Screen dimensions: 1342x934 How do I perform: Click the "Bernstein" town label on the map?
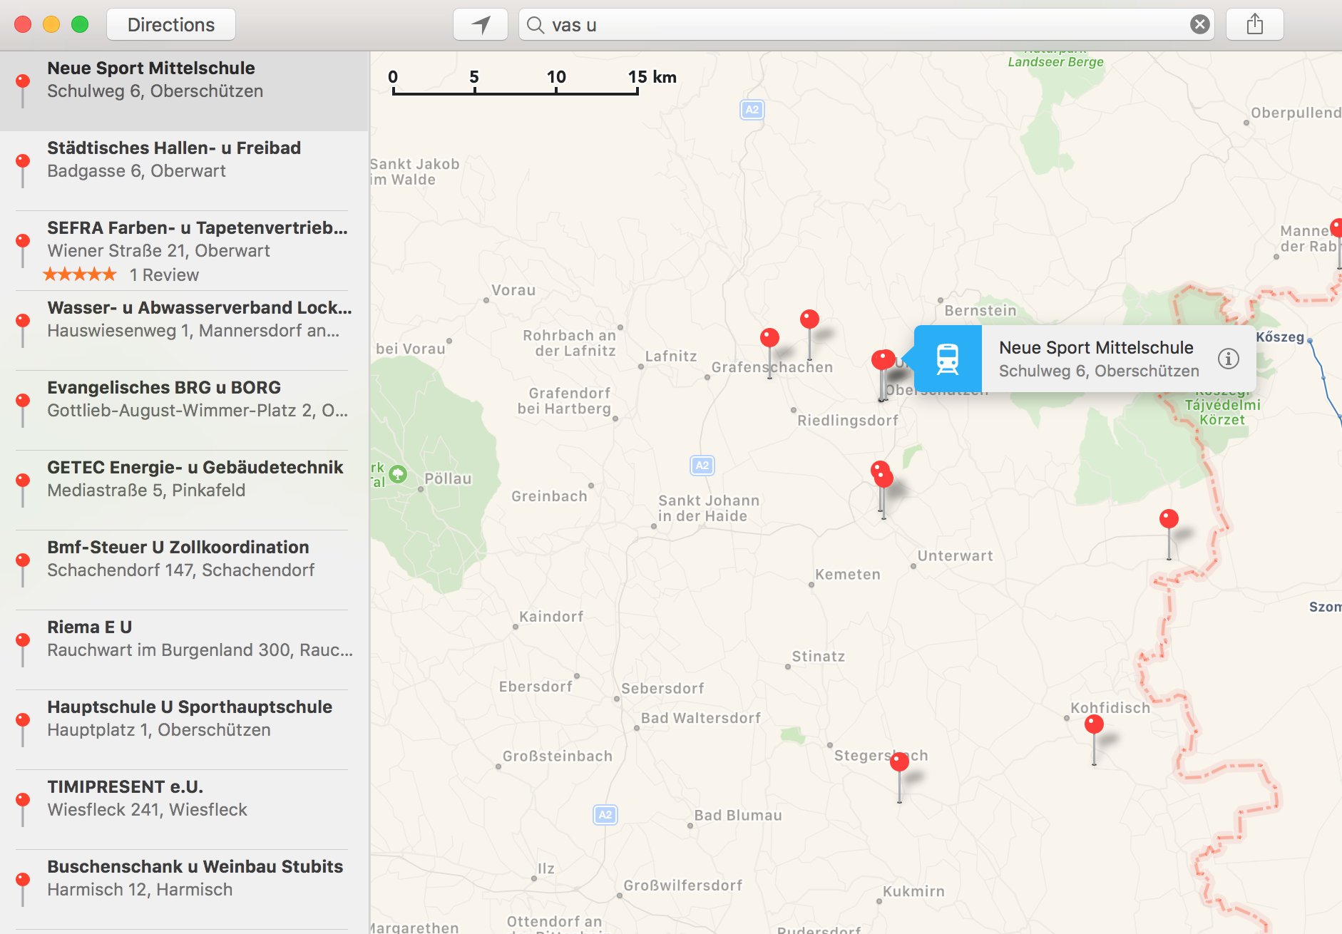click(x=980, y=310)
